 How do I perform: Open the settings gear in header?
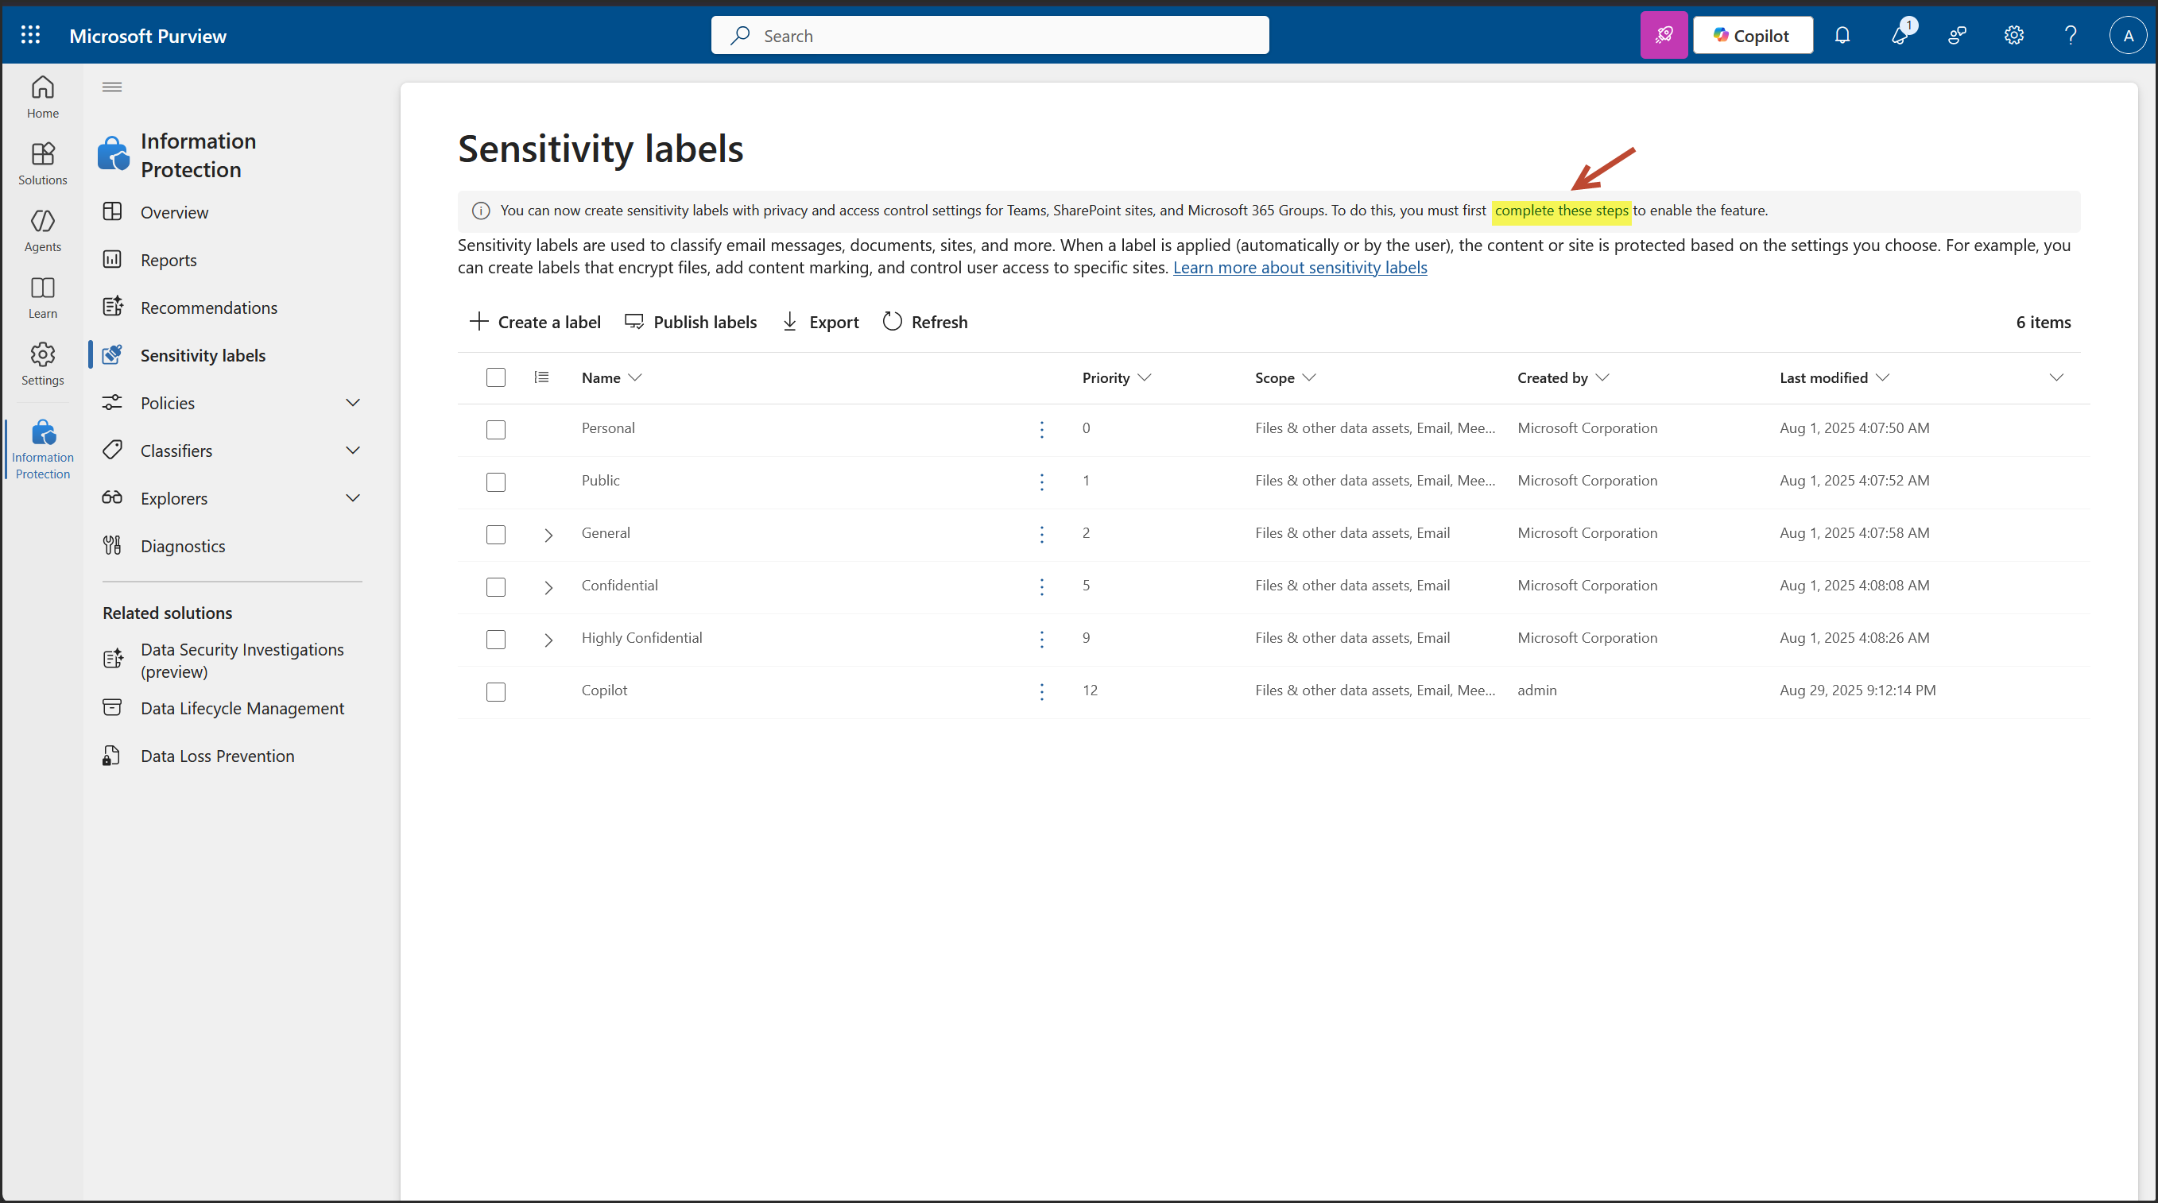click(2013, 35)
